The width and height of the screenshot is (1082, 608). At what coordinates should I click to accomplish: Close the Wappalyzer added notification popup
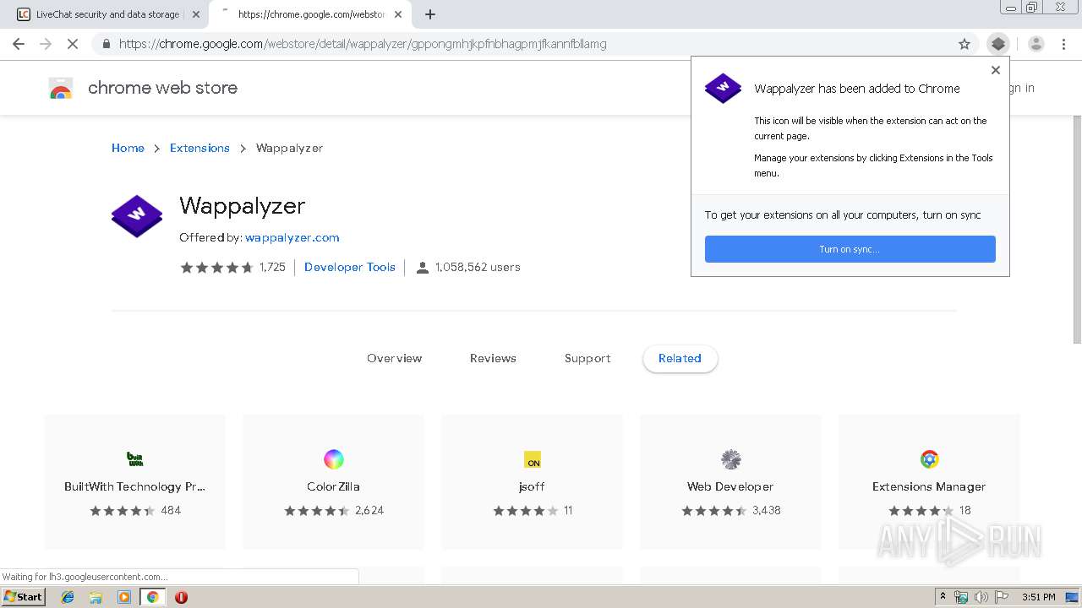pyautogui.click(x=996, y=70)
